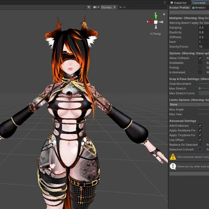Switch projection via the Persp label
The width and height of the screenshot is (209, 209).
click(x=155, y=33)
